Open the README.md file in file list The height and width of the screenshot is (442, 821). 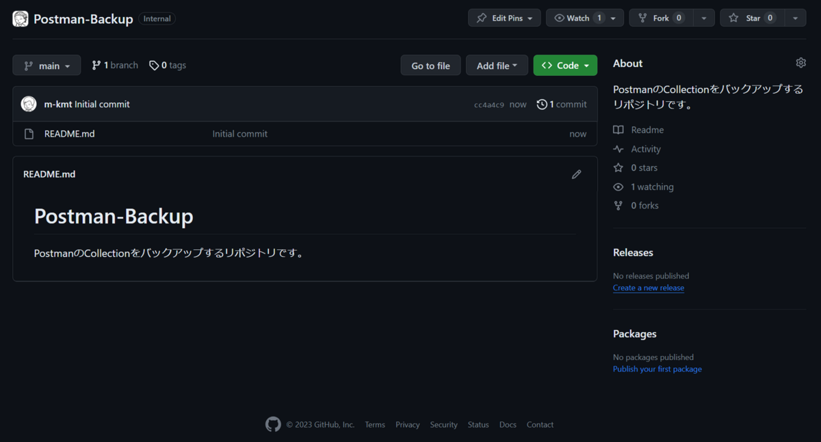point(69,134)
